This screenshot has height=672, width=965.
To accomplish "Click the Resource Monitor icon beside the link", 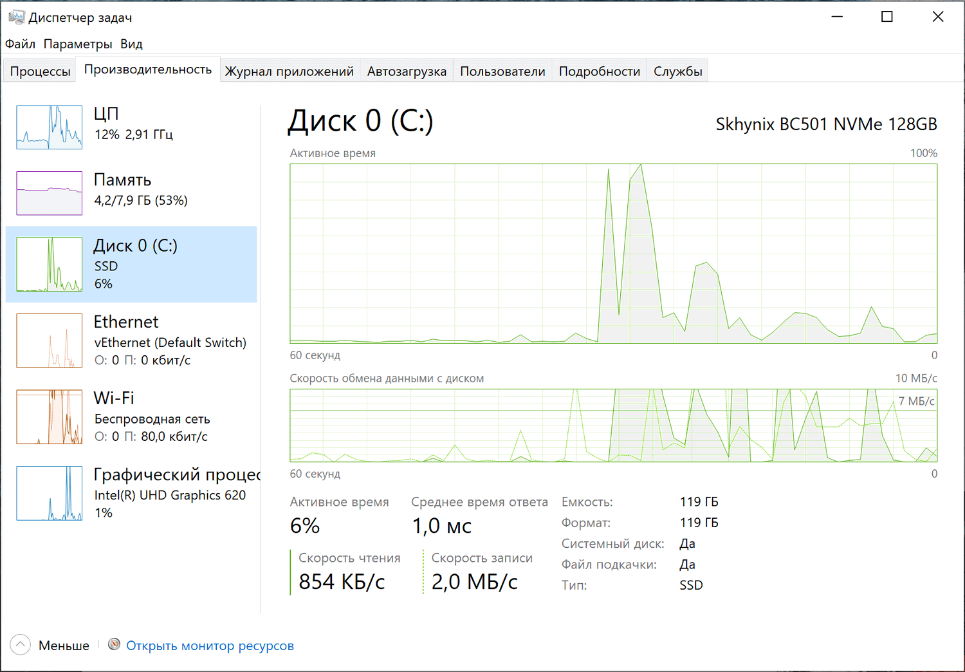I will pos(114,644).
